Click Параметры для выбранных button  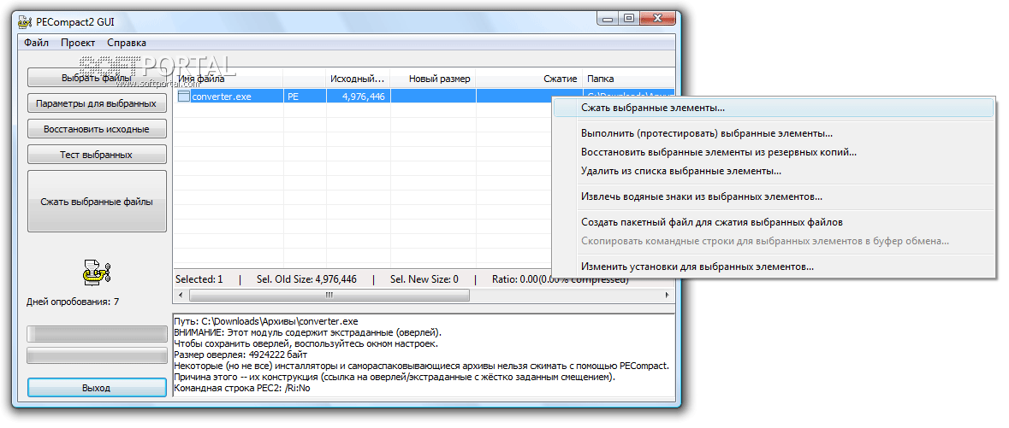click(x=97, y=103)
